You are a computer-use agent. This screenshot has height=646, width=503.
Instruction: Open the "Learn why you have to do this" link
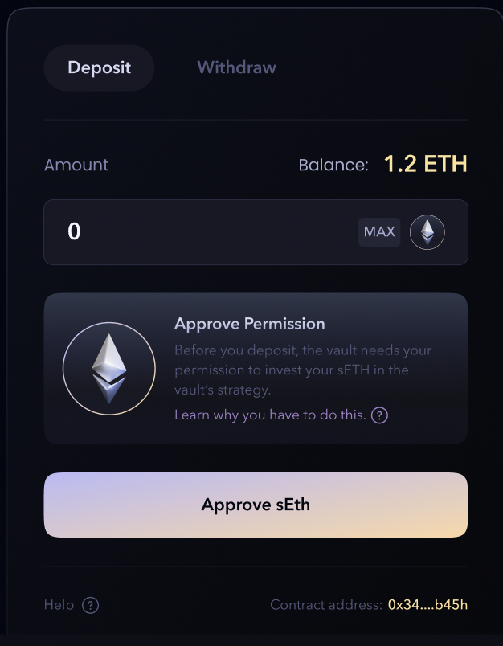270,415
